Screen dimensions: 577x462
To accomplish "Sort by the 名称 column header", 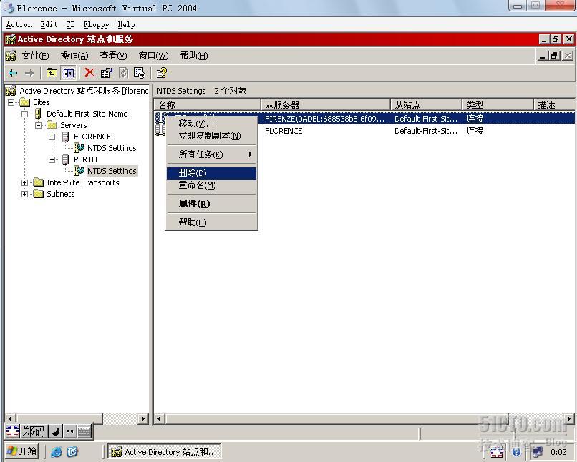I will pos(207,104).
